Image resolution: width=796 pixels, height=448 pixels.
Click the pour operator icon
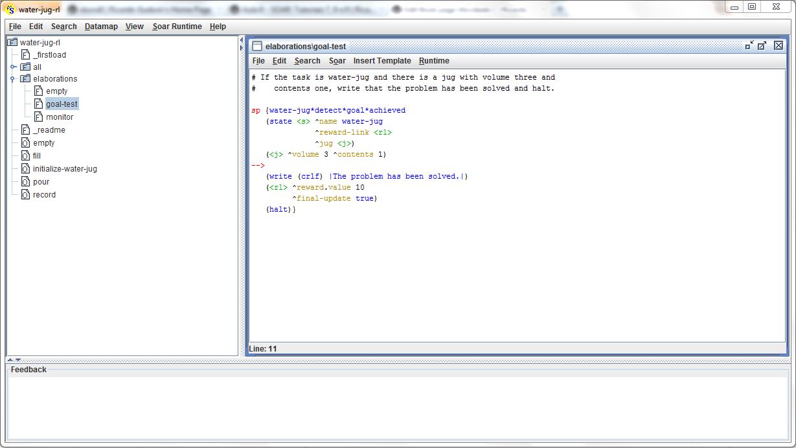[x=25, y=182]
